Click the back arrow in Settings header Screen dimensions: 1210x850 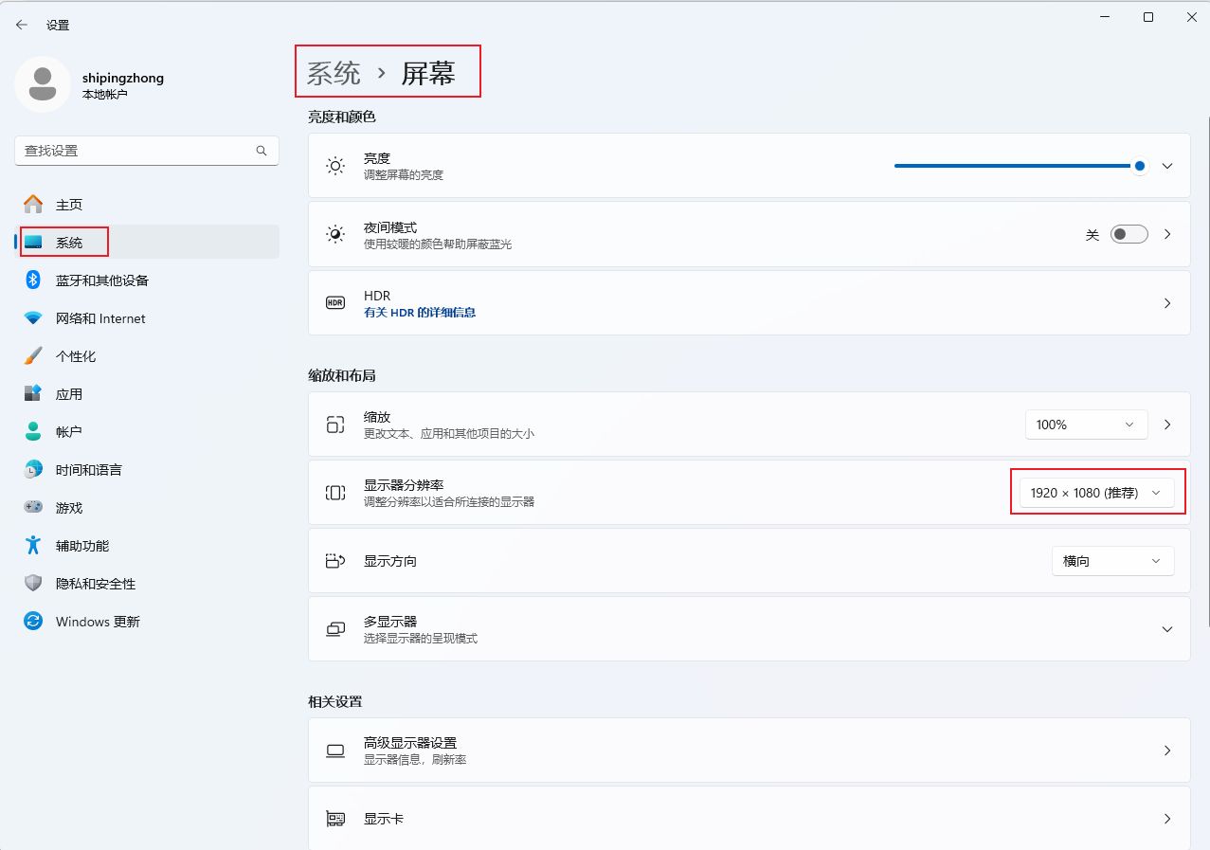point(22,25)
